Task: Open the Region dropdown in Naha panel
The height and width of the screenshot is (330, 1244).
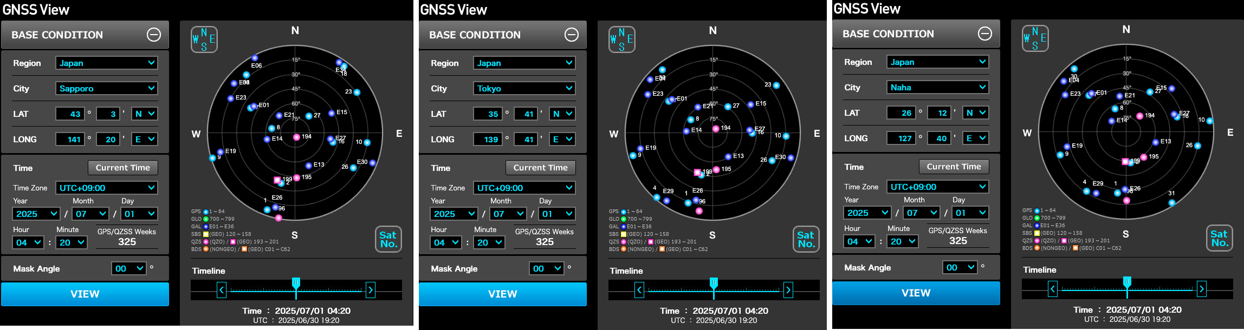Action: click(x=938, y=62)
